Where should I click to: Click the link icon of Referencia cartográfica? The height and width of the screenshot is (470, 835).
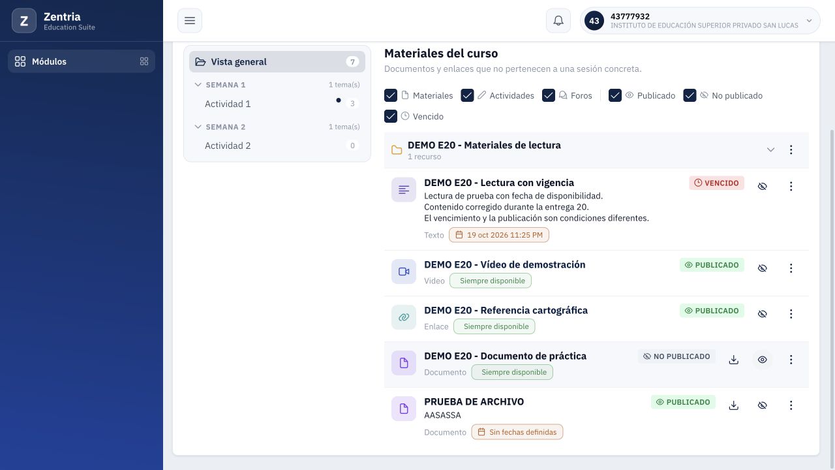click(404, 317)
